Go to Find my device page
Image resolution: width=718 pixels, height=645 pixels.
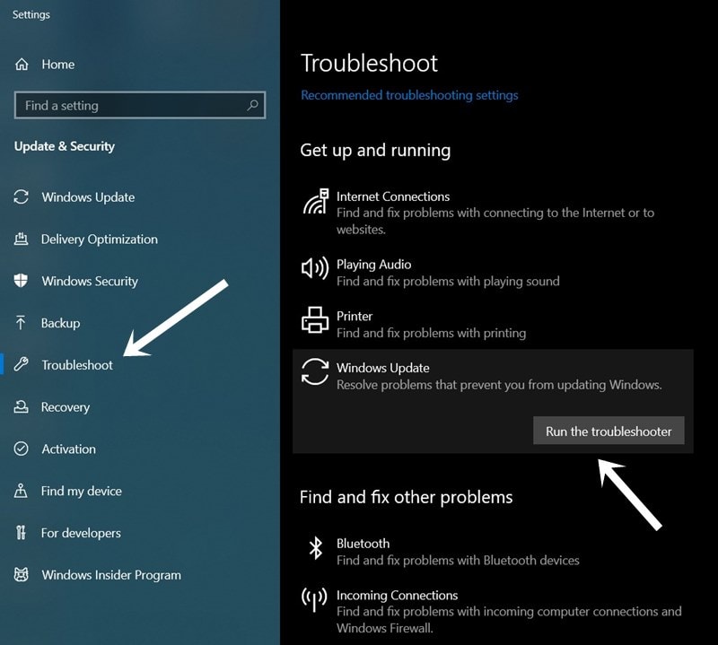coord(82,492)
